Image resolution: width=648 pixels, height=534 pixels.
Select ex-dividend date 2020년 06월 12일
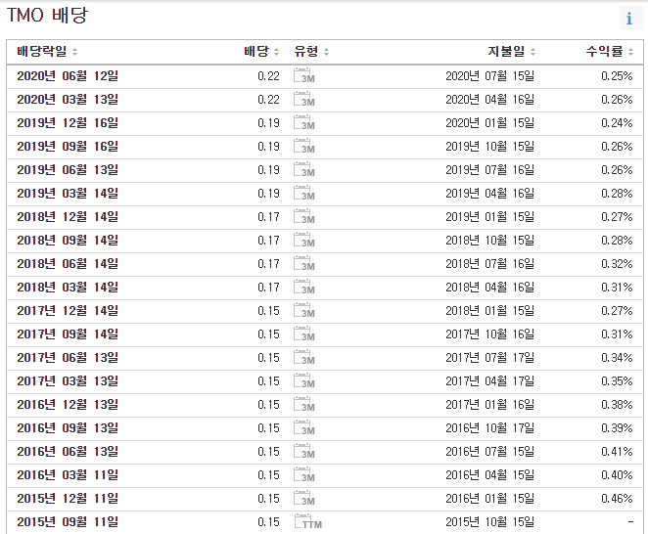[68, 76]
